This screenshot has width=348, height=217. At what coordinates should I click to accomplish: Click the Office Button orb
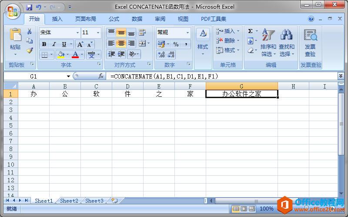13,11
